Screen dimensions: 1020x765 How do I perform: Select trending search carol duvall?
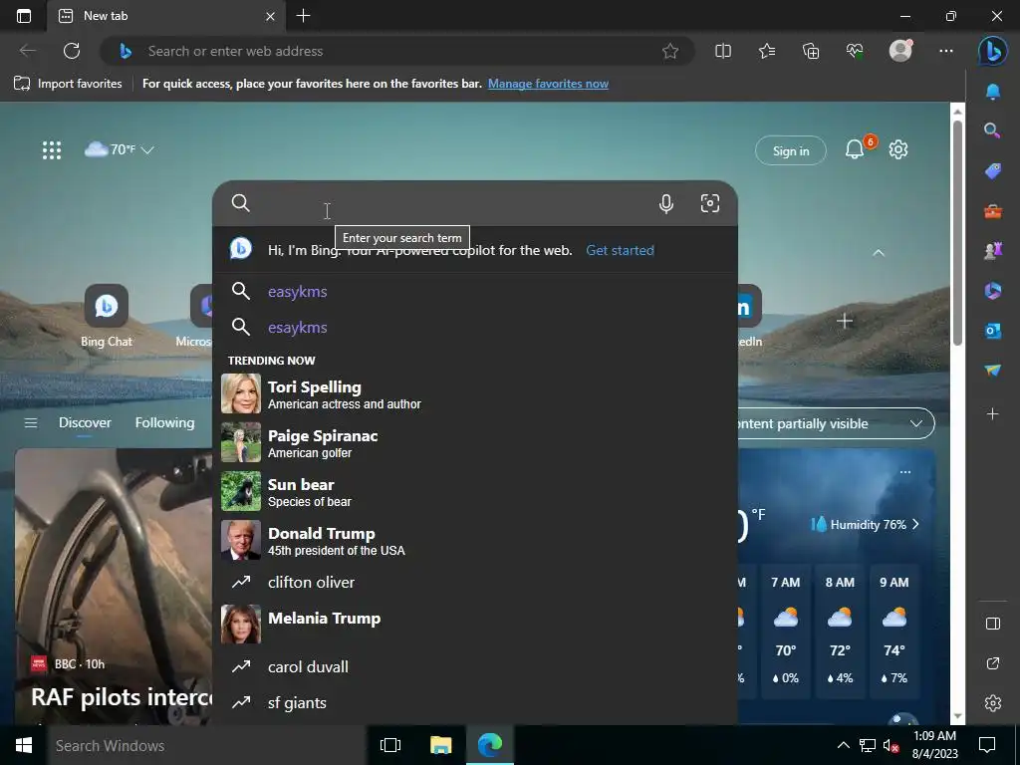[475, 666]
